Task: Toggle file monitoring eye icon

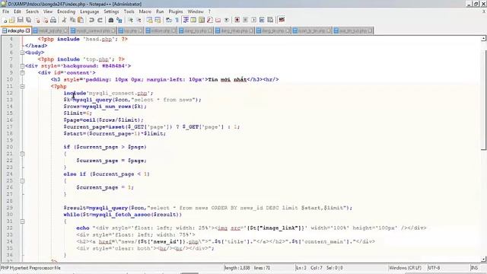Action: click(x=227, y=21)
